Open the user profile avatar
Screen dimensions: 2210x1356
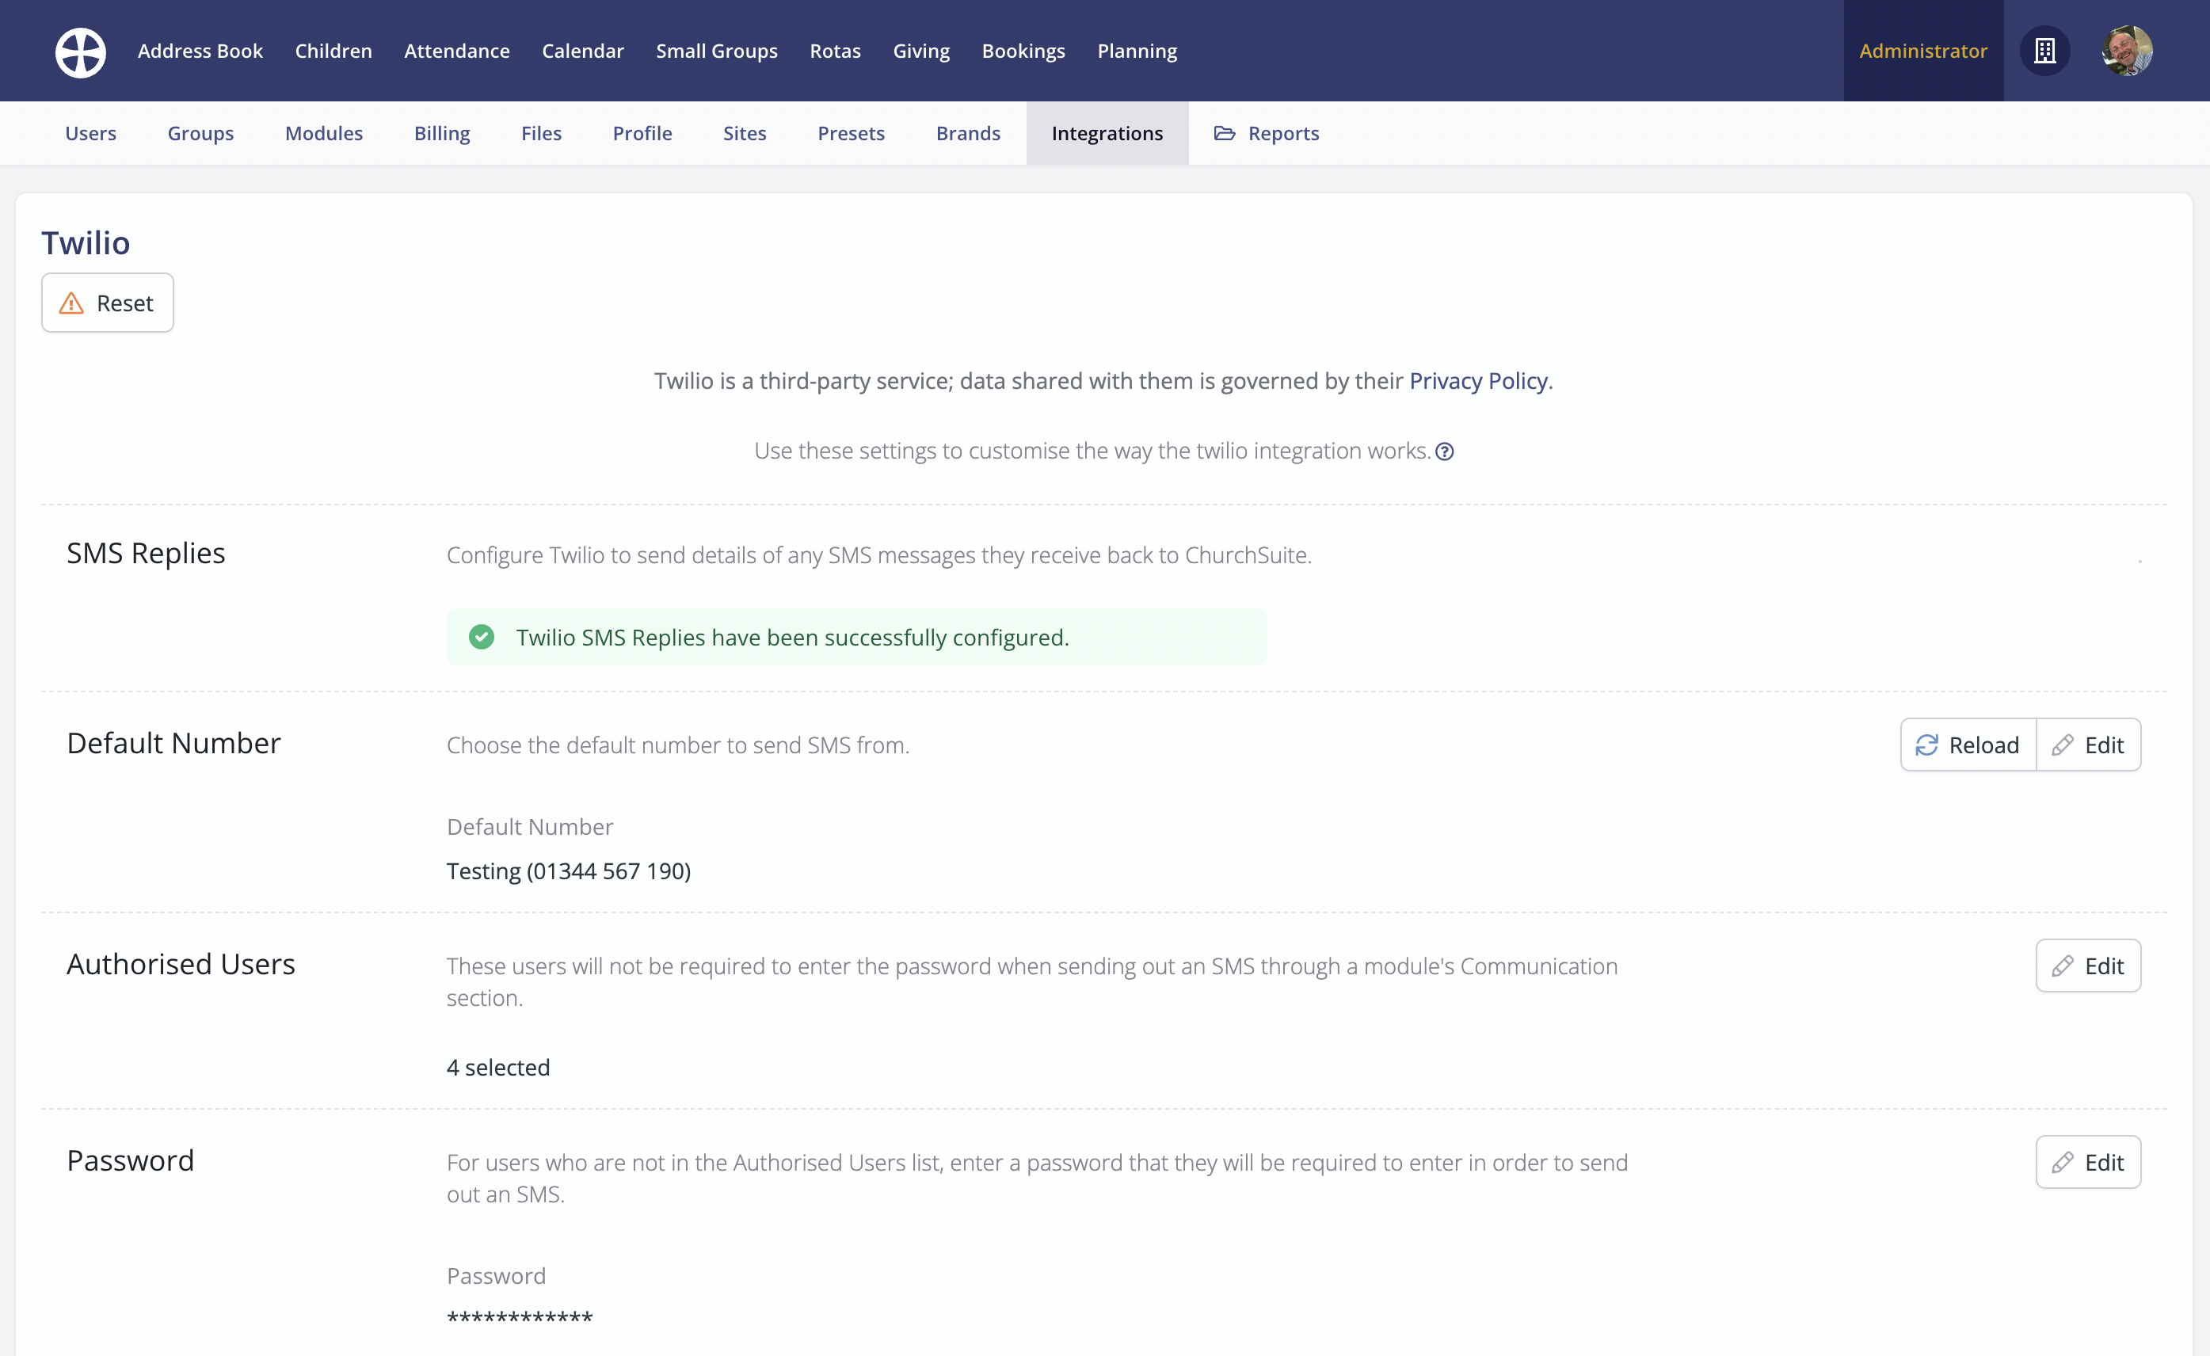[x=2127, y=51]
